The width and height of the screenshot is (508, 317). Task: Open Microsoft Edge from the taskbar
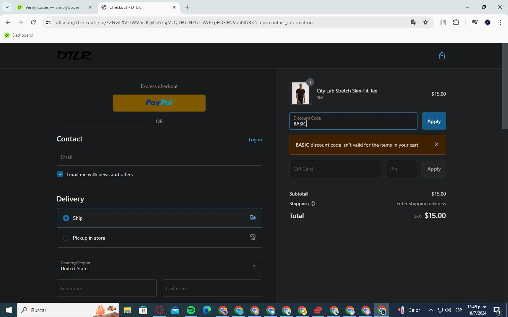click(x=207, y=310)
